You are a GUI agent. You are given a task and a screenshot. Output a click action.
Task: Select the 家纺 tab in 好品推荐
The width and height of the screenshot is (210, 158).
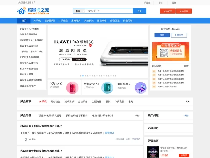(131, 102)
